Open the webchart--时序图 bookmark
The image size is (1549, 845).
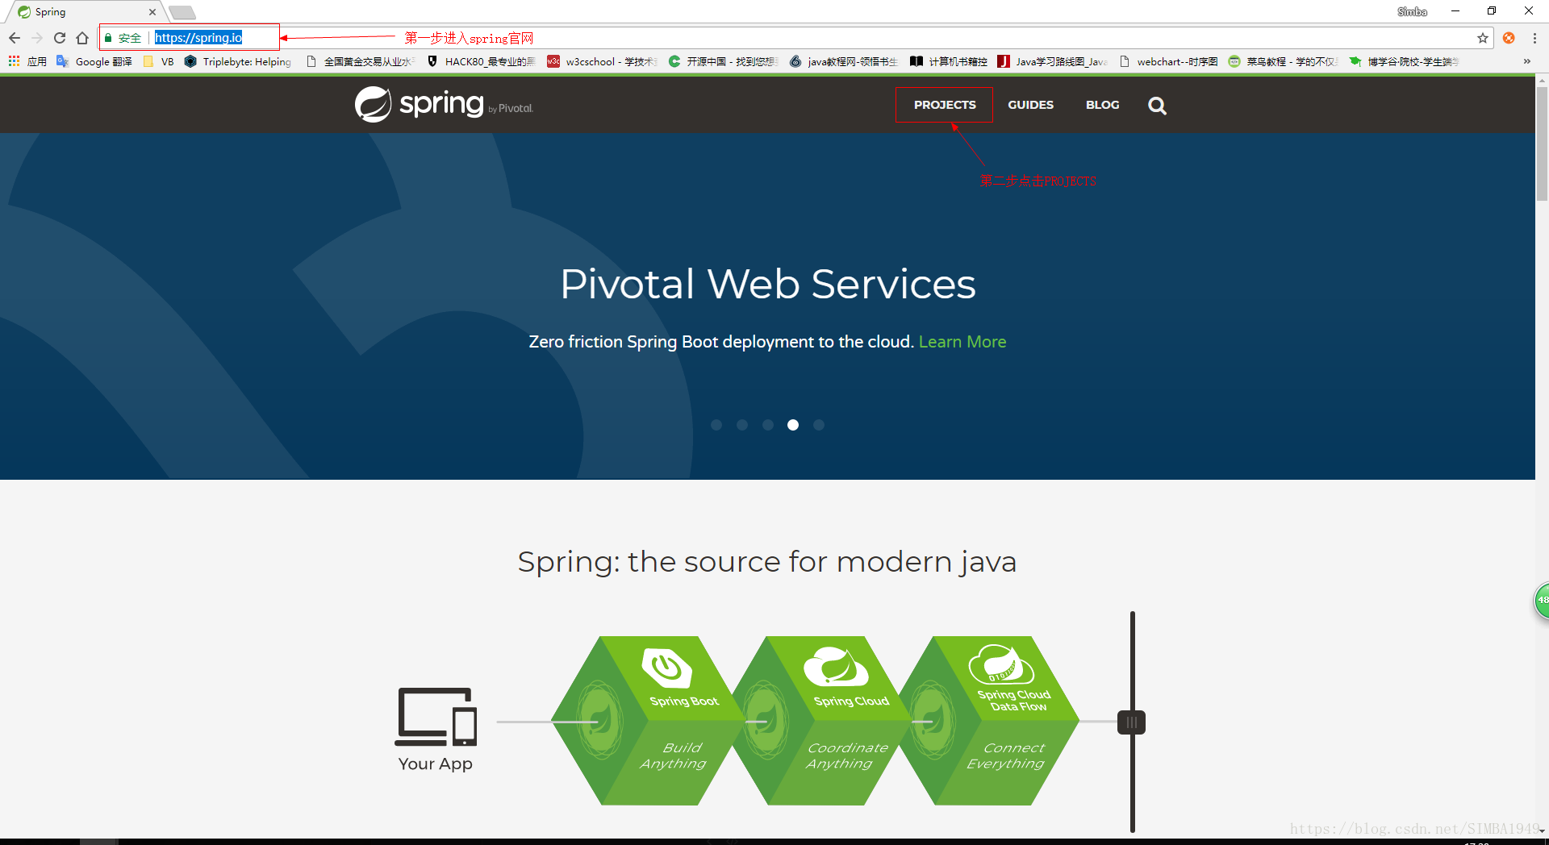pyautogui.click(x=1168, y=61)
